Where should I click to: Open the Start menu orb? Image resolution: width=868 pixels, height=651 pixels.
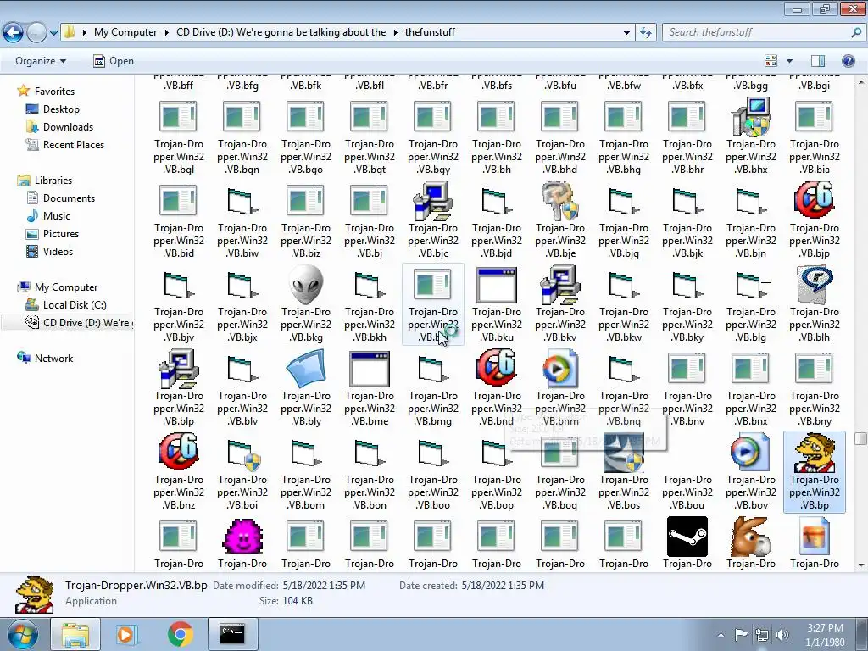22,634
